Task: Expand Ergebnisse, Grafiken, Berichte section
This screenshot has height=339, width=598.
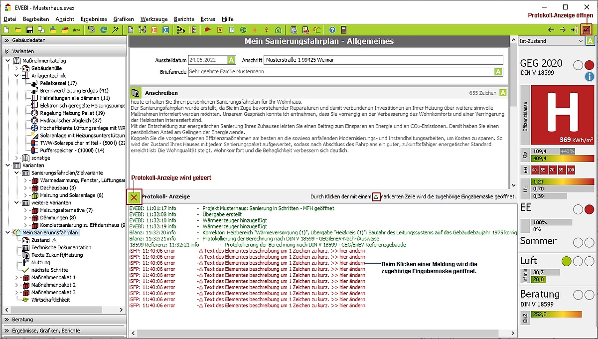Action: [64, 331]
